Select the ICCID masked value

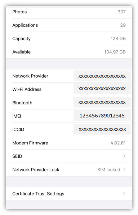tap(102, 129)
